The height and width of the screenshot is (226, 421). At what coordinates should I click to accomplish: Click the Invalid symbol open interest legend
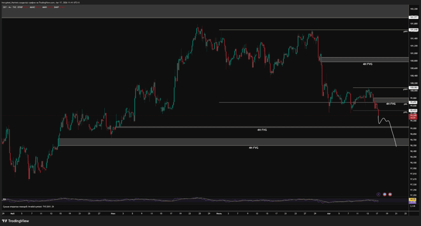click(28, 207)
